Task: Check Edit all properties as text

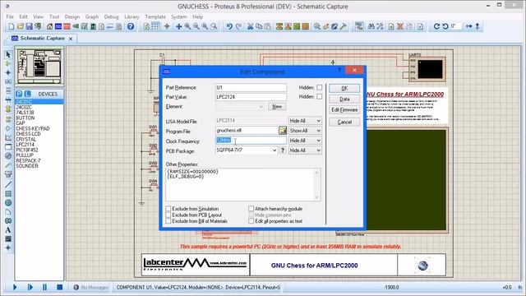Action: 251,221
